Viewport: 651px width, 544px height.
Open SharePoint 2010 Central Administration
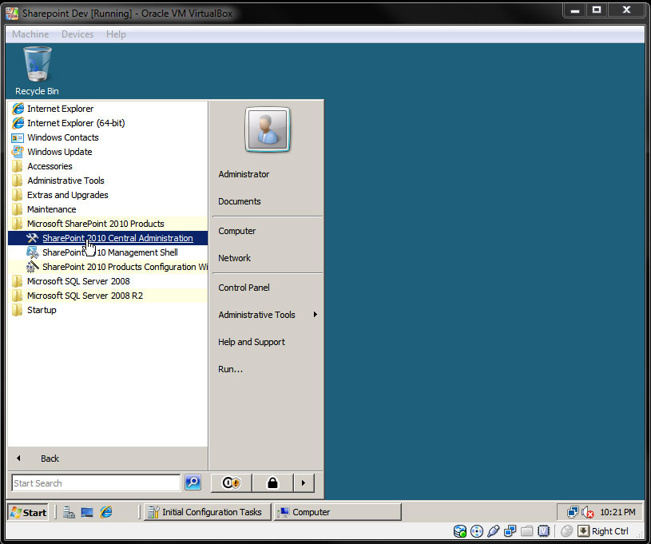pyautogui.click(x=108, y=238)
